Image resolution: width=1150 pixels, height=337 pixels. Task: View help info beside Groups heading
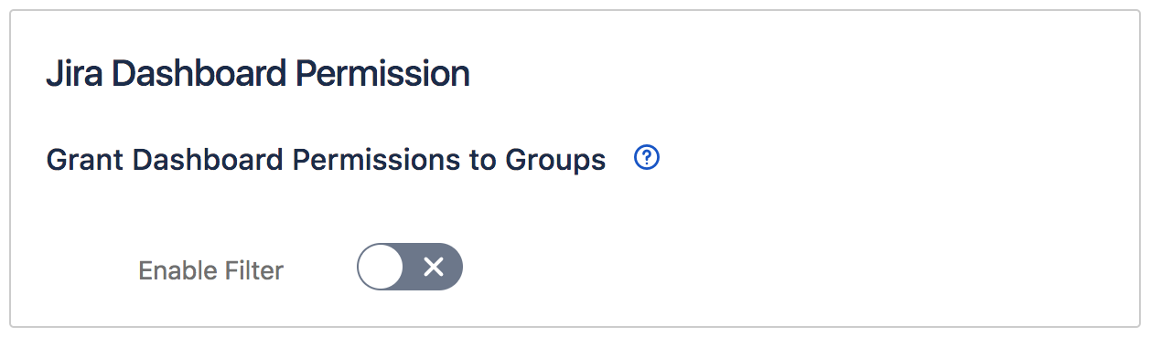tap(647, 159)
